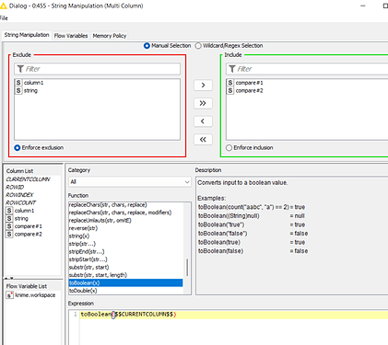Screen dimensions: 388x345
Task: Minimize the dialog window
Action: [x=363, y=6]
